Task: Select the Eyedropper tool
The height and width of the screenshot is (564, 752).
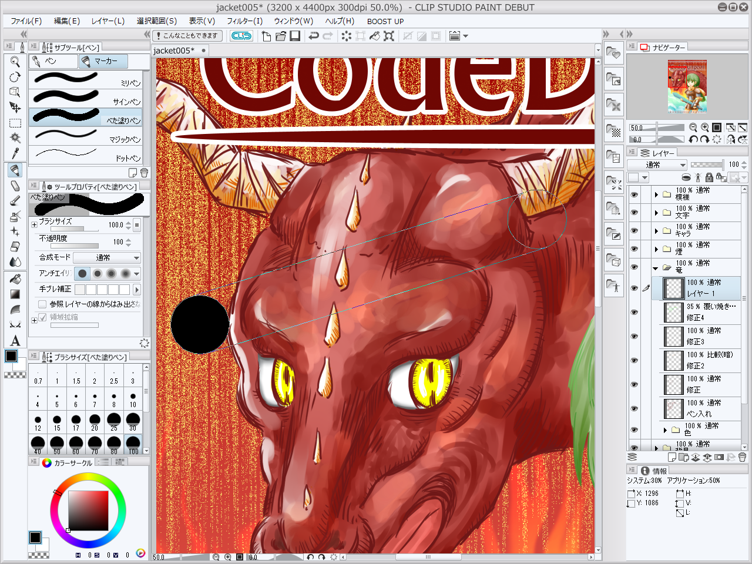Action: click(x=15, y=153)
